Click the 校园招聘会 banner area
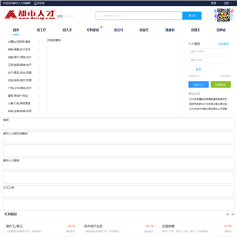Image resolution: width=237 pixels, height=237 pixels. (x=115, y=76)
